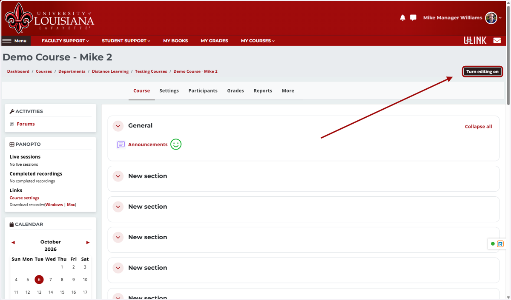The width and height of the screenshot is (511, 300).
Task: Open the user menu dropdown arrow
Action: point(500,18)
